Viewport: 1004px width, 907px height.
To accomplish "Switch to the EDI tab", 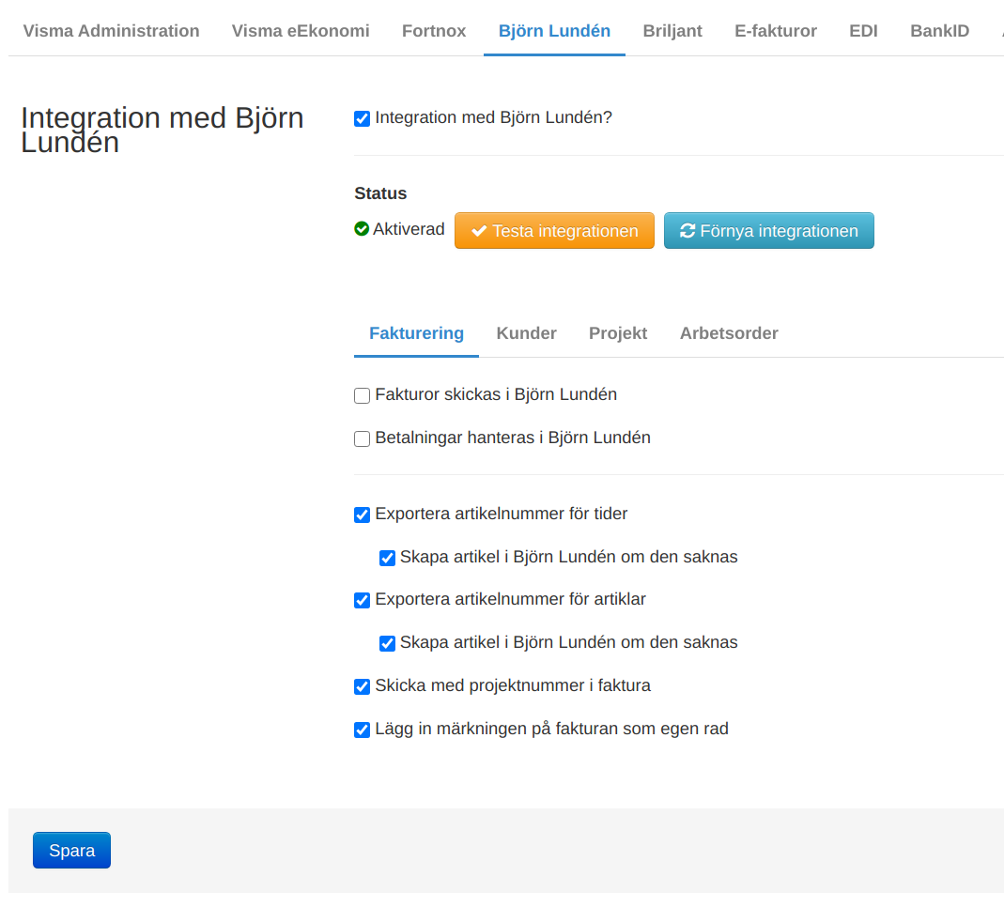I will (863, 31).
